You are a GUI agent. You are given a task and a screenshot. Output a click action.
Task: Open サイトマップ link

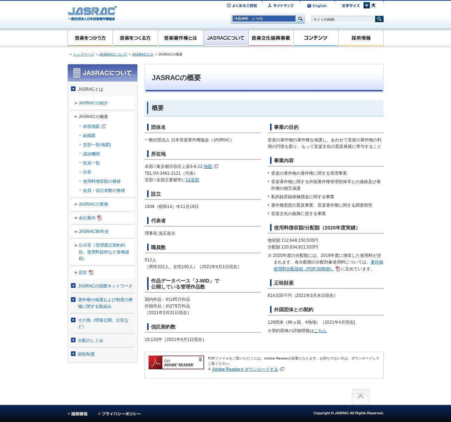pos(280,6)
